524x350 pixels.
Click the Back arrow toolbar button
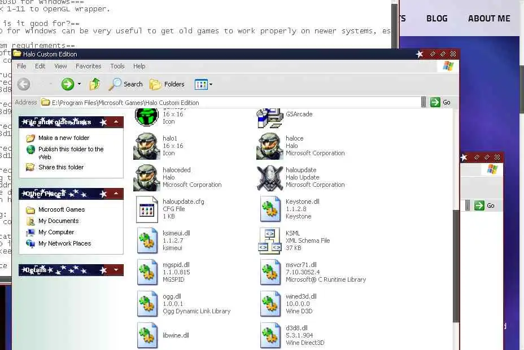pos(23,84)
